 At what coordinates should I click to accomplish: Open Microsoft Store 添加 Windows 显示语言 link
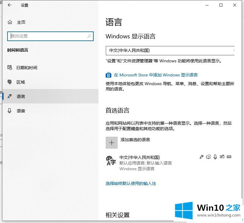156,75
